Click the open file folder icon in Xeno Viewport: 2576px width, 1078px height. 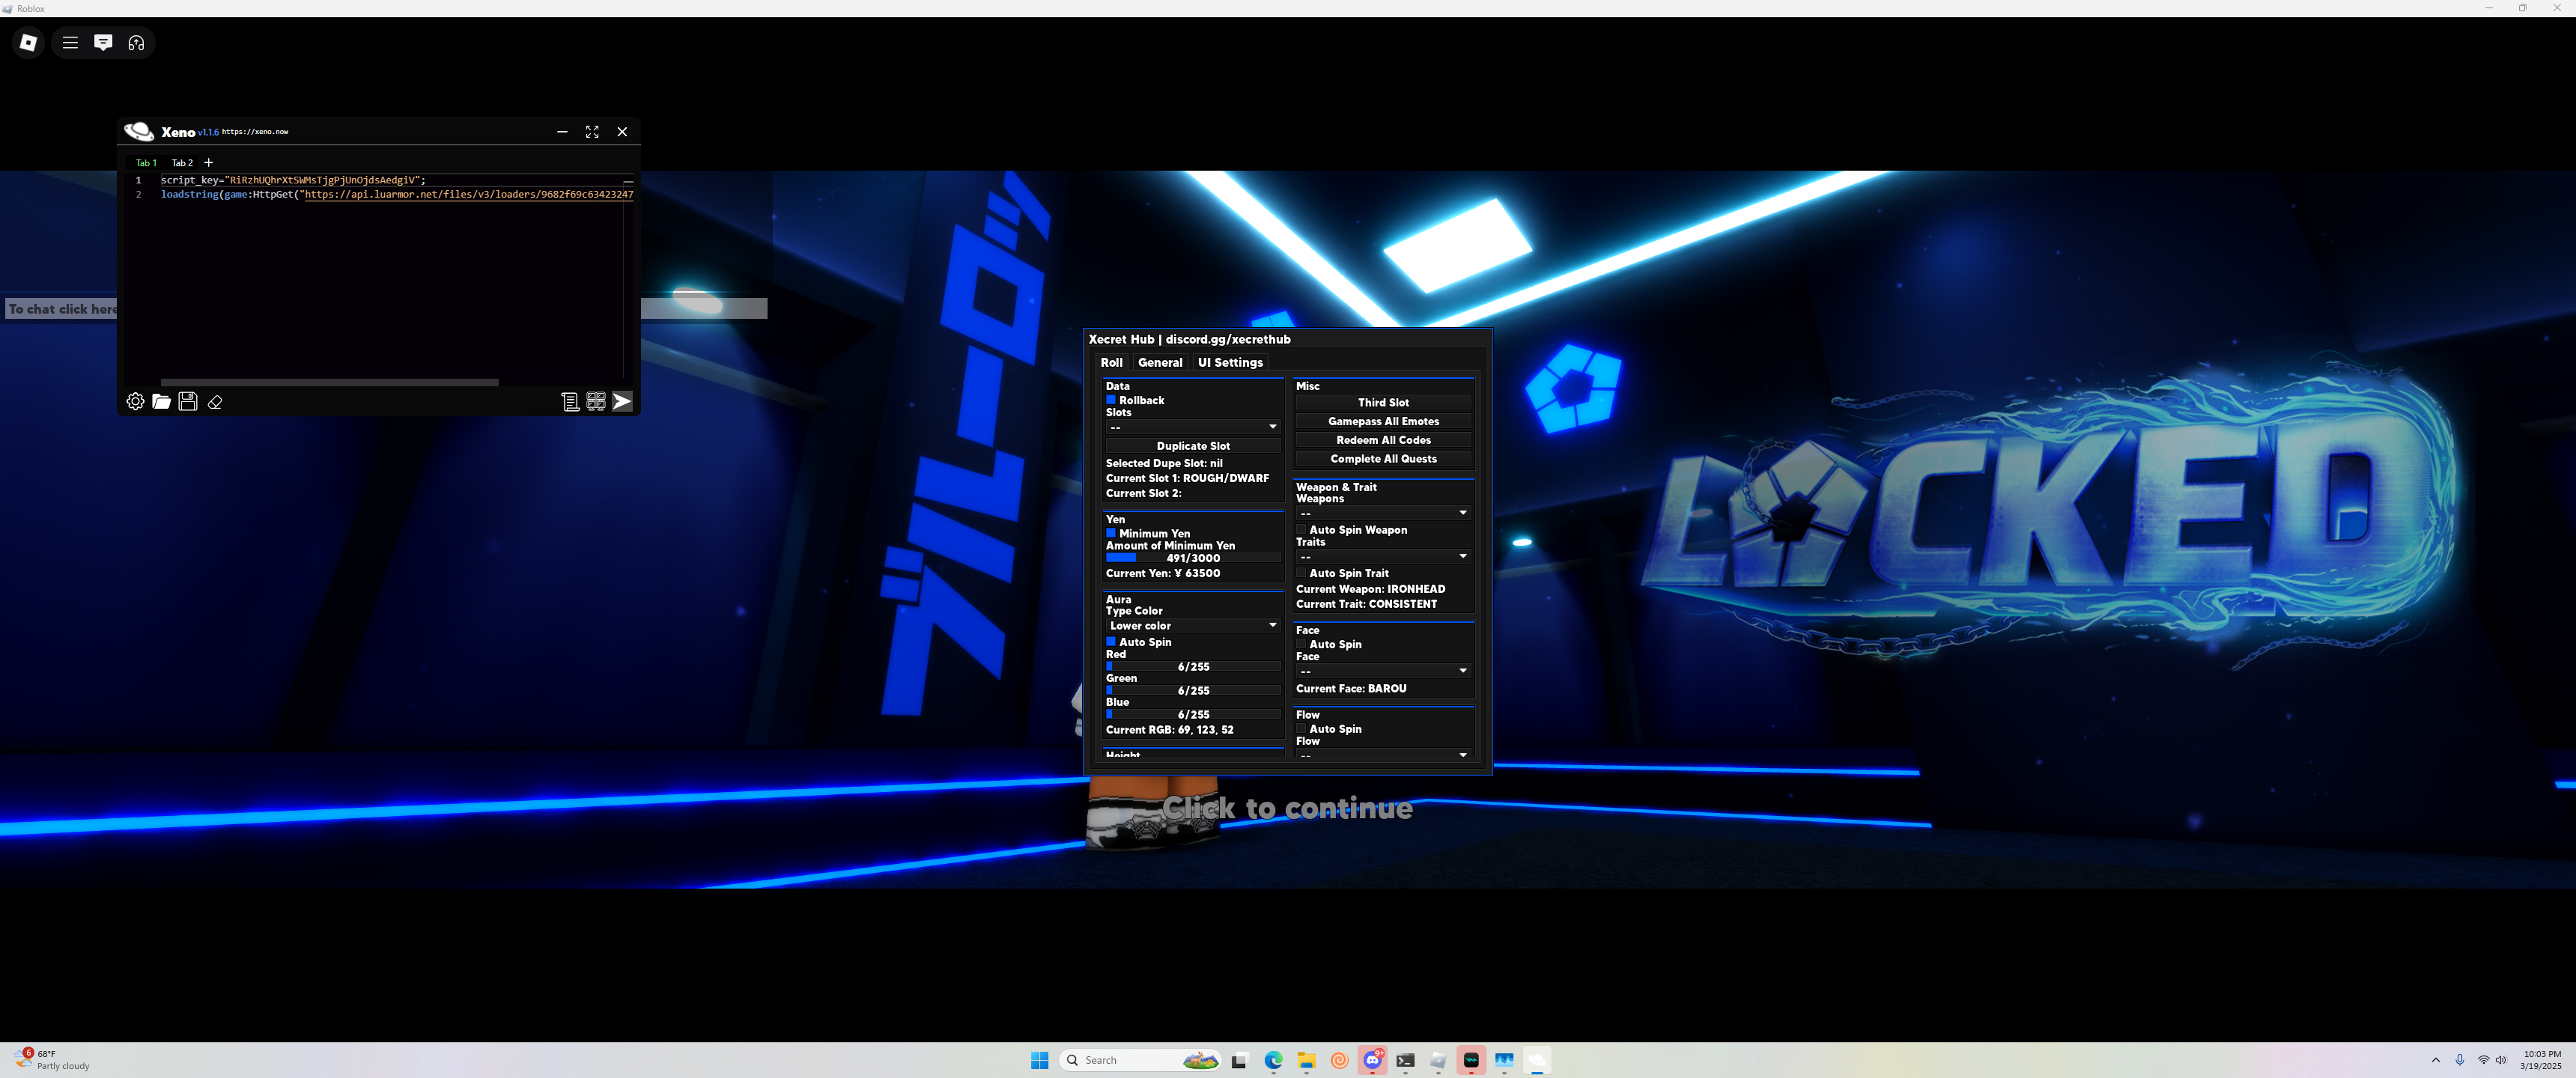click(x=161, y=401)
